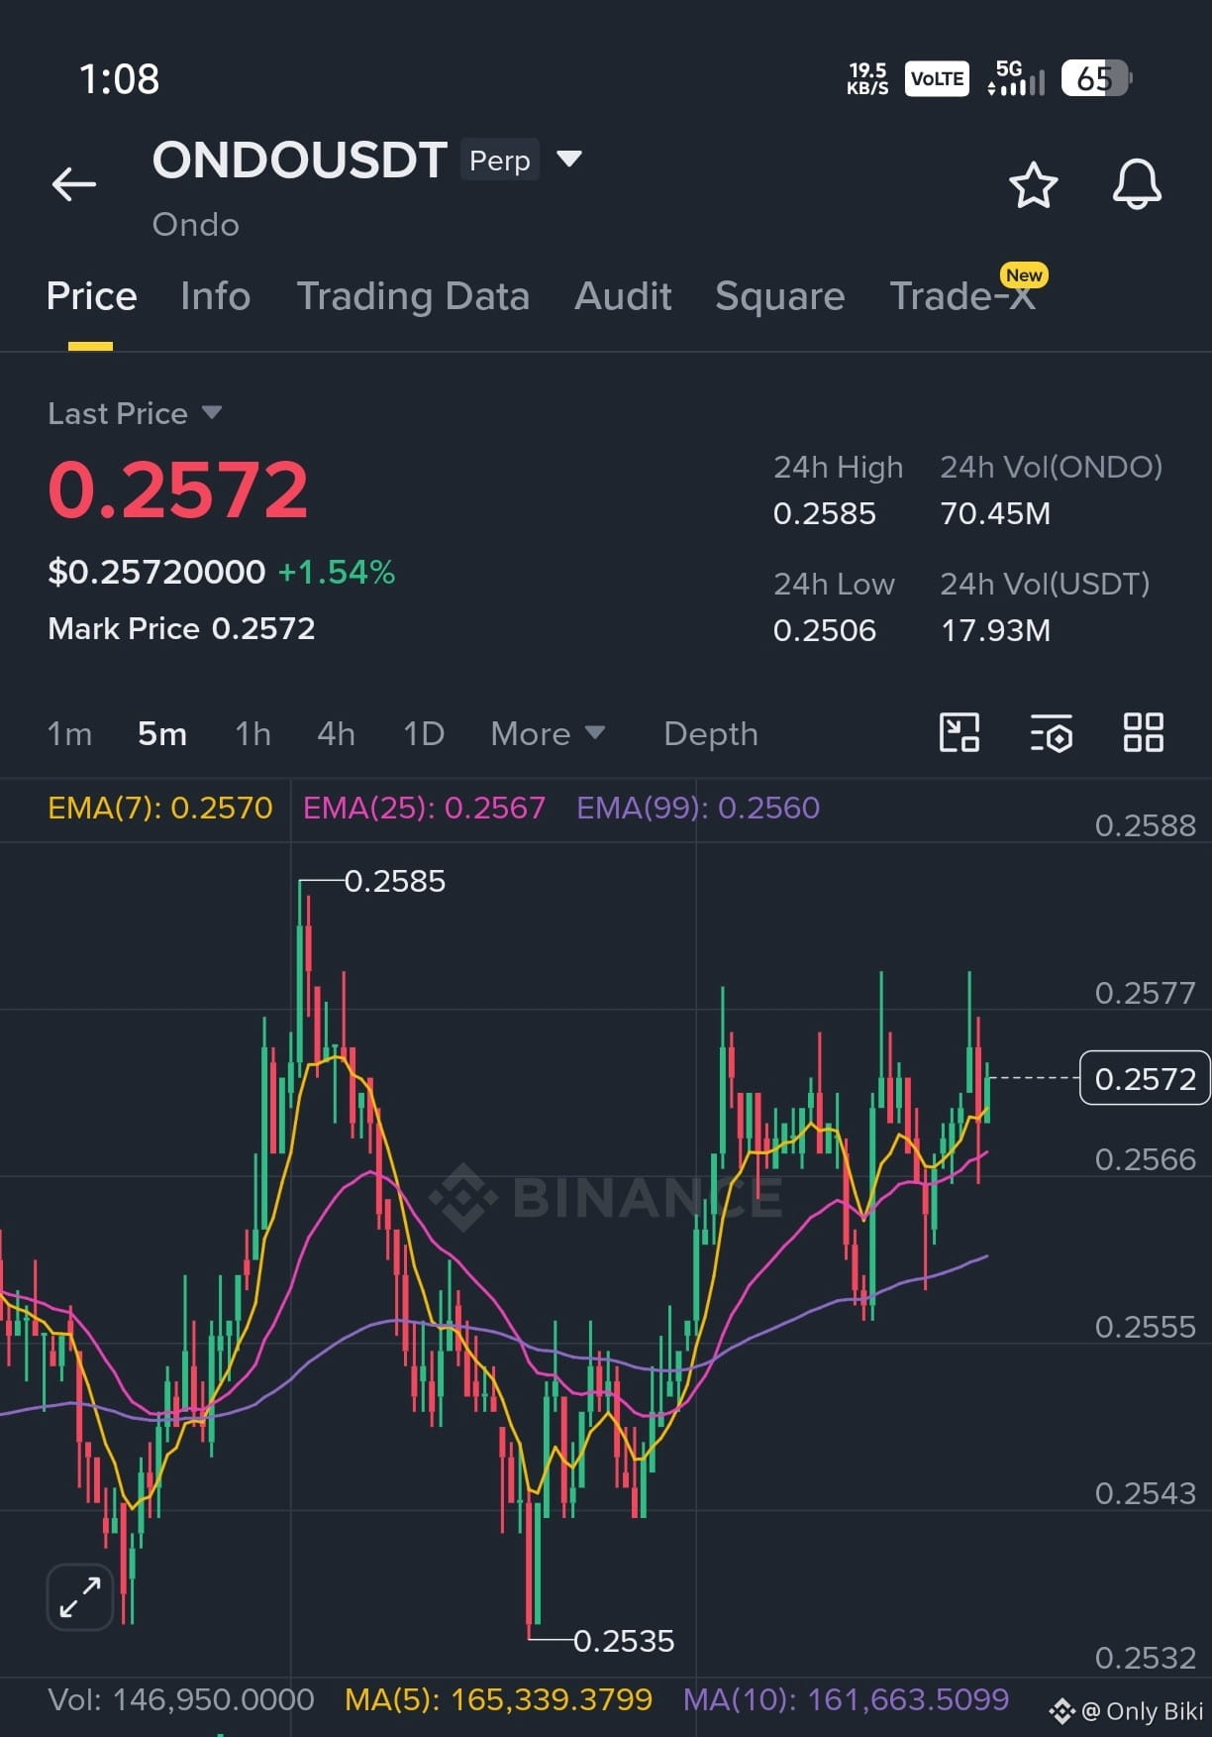Open the Trading Data tab

(413, 296)
